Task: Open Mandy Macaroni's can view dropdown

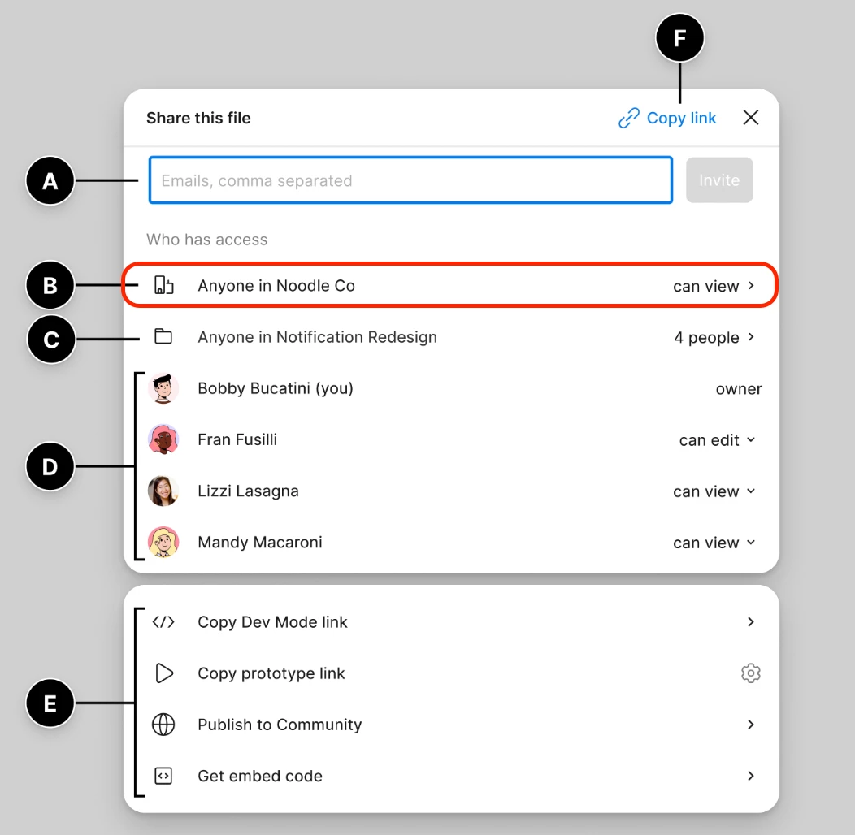Action: tap(714, 543)
